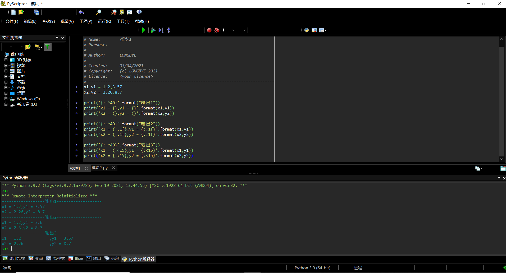The image size is (506, 273).
Task: Expand the Windows (C:) drive
Action: pyautogui.click(x=6, y=99)
